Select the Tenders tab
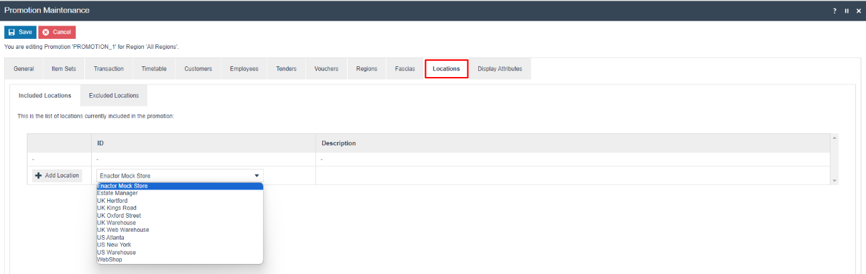The height and width of the screenshot is (274, 866). [x=286, y=69]
